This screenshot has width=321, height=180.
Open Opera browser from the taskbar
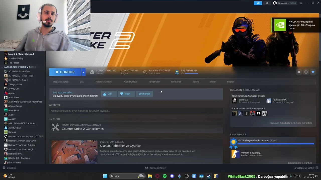[x=157, y=176]
